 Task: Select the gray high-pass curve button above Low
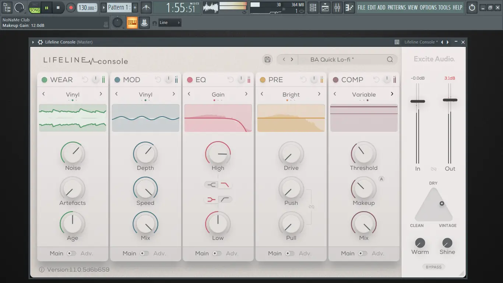(225, 199)
